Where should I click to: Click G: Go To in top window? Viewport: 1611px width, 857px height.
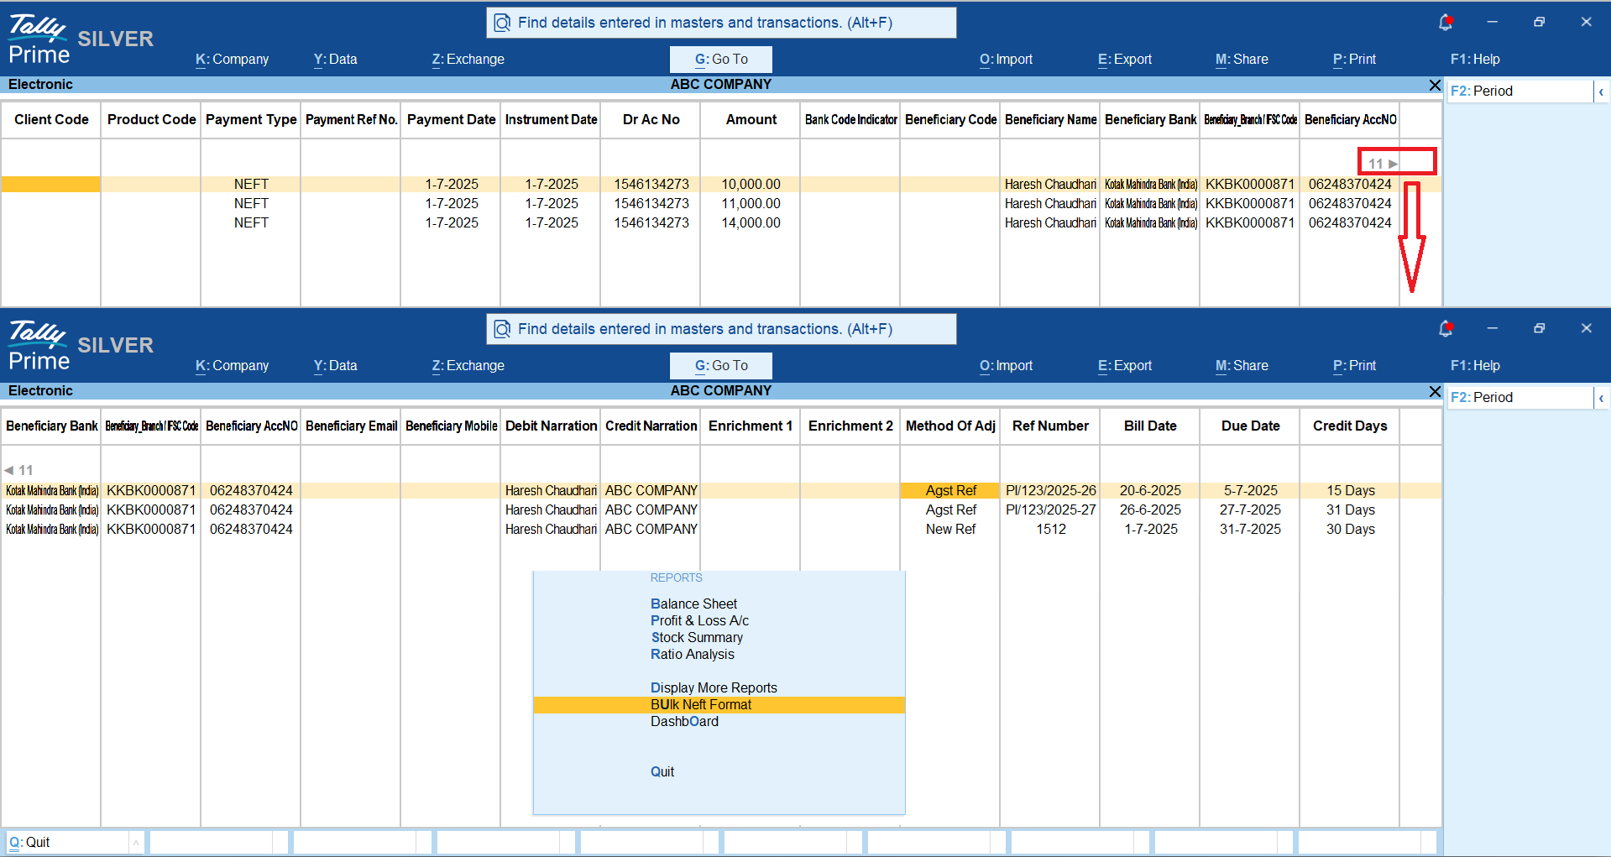click(x=721, y=60)
